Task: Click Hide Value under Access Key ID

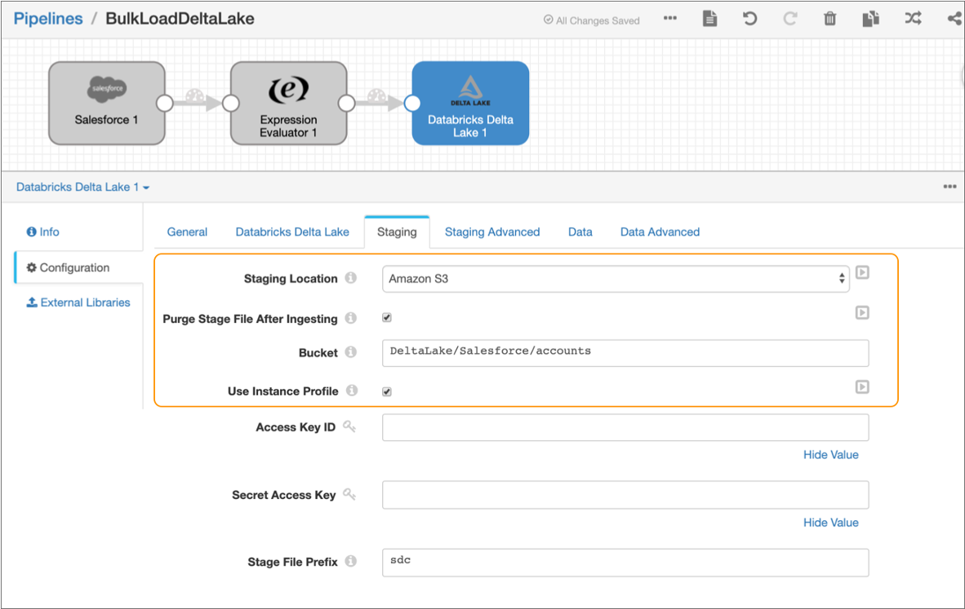Action: click(830, 455)
